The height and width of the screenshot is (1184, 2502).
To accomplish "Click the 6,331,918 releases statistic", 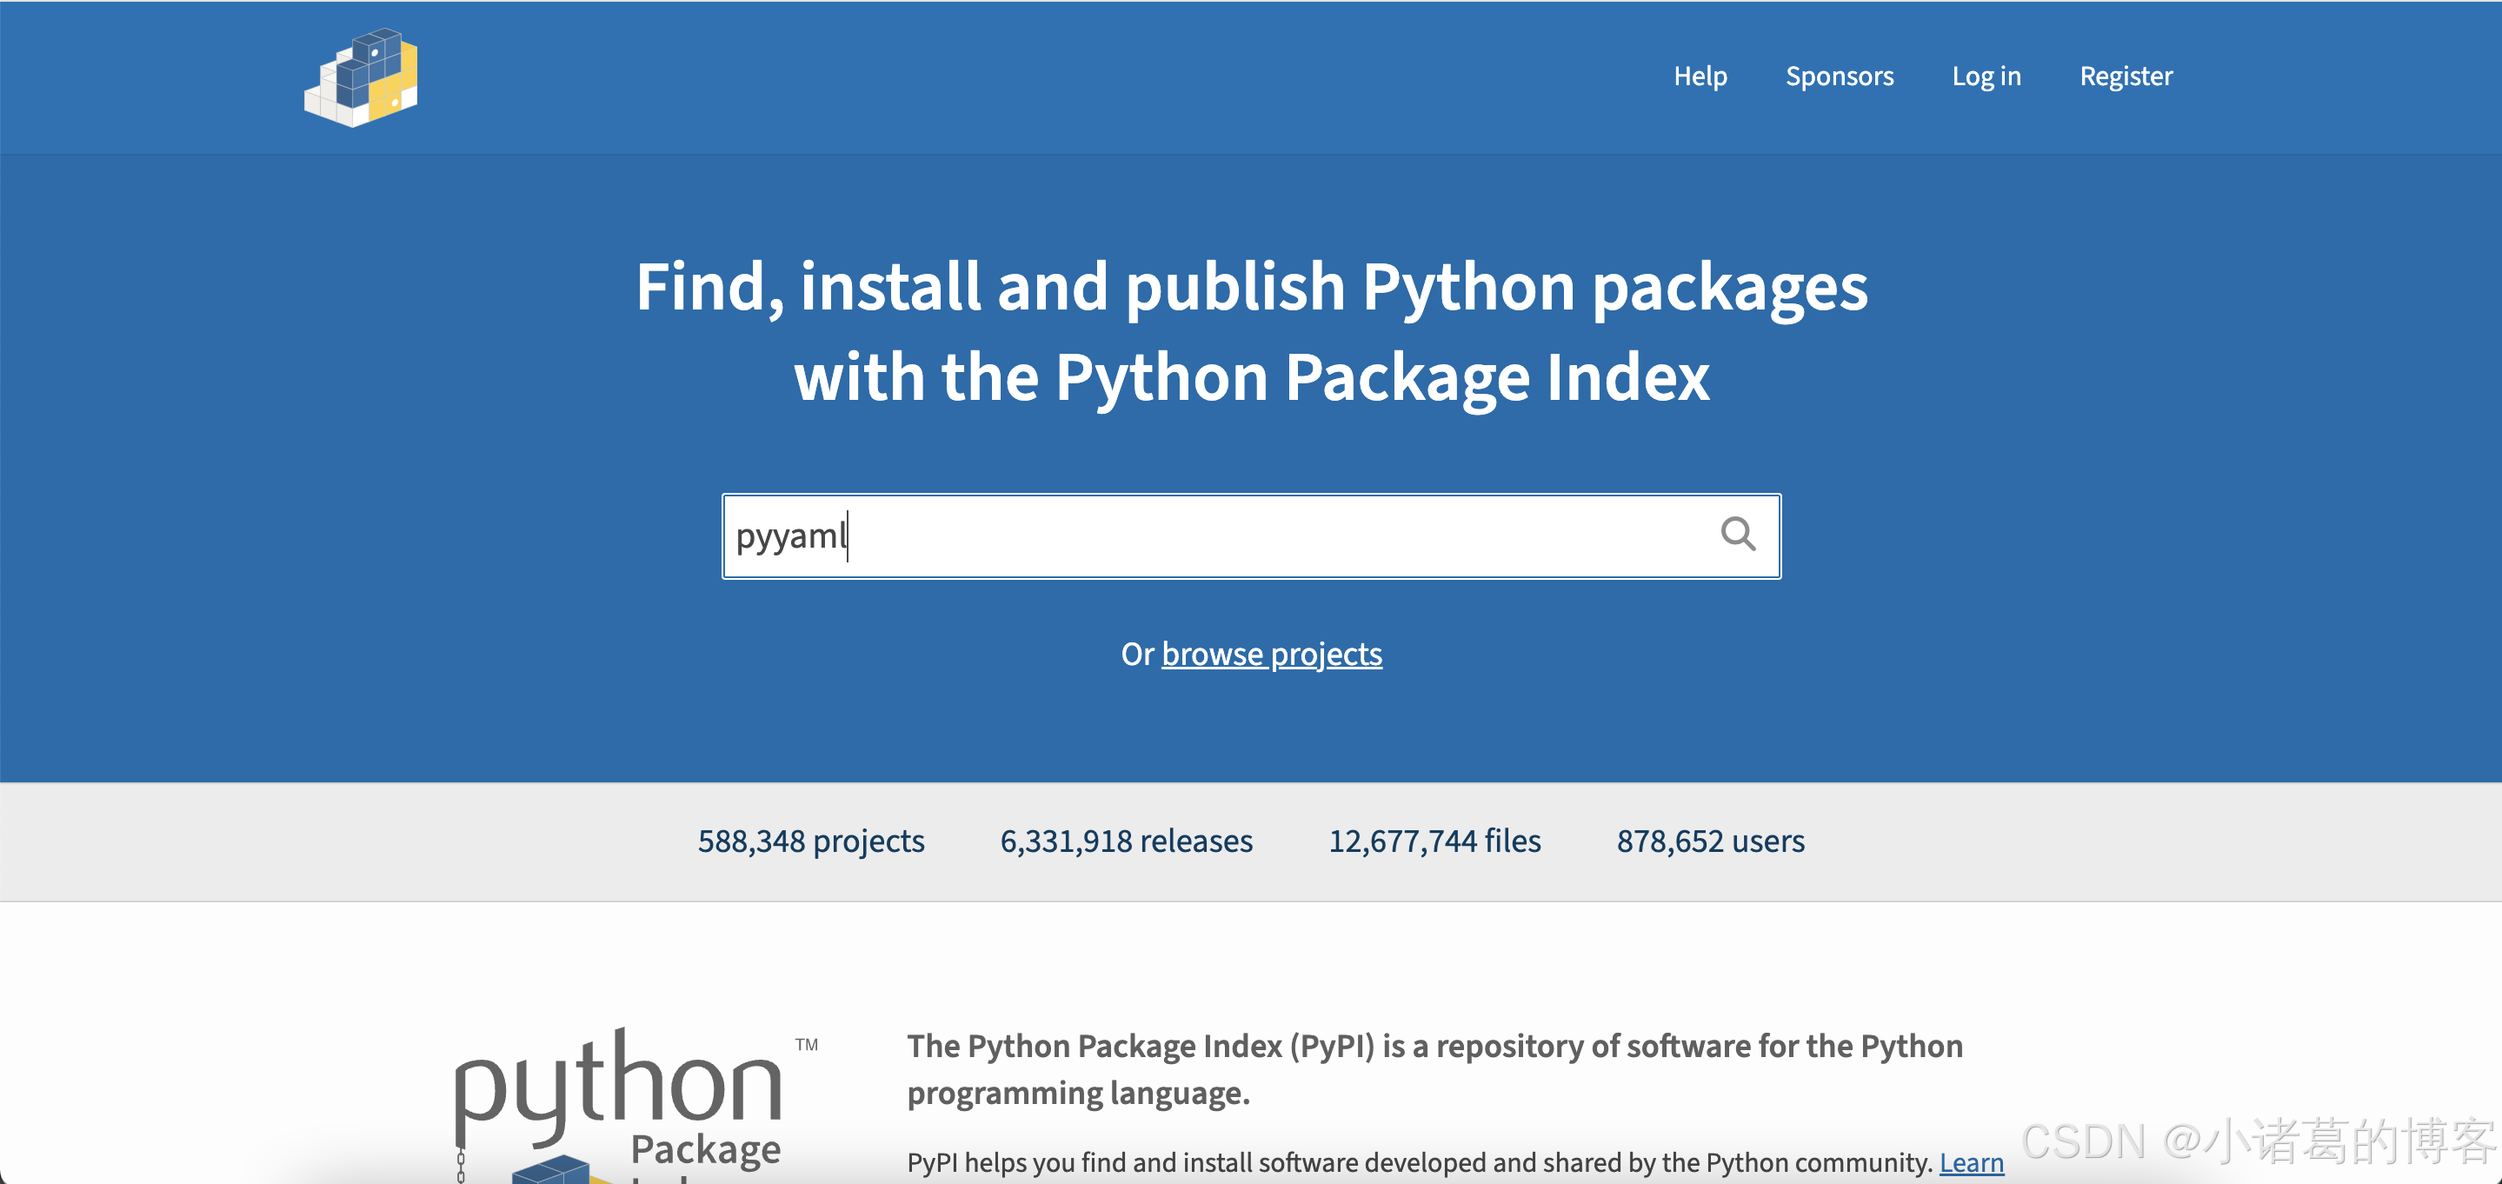I will click(1126, 840).
